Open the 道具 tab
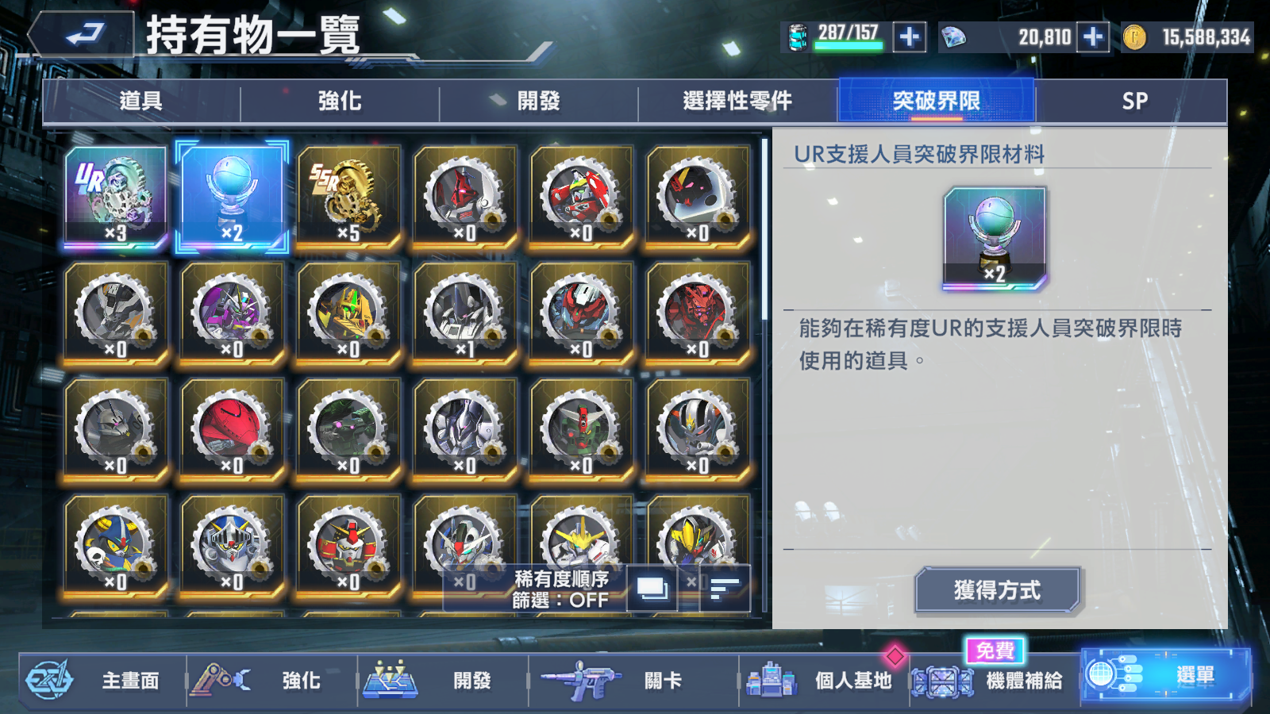 (x=141, y=101)
